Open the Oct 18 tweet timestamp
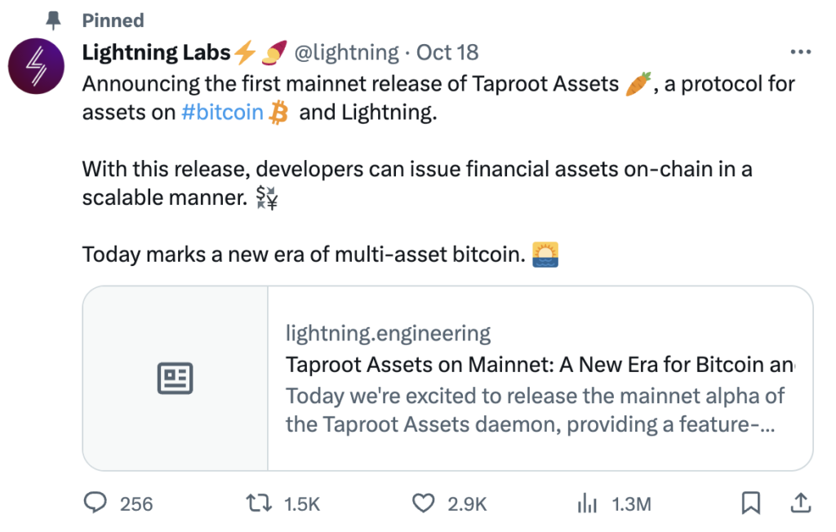Viewport: 836px width, 532px height. point(447,52)
